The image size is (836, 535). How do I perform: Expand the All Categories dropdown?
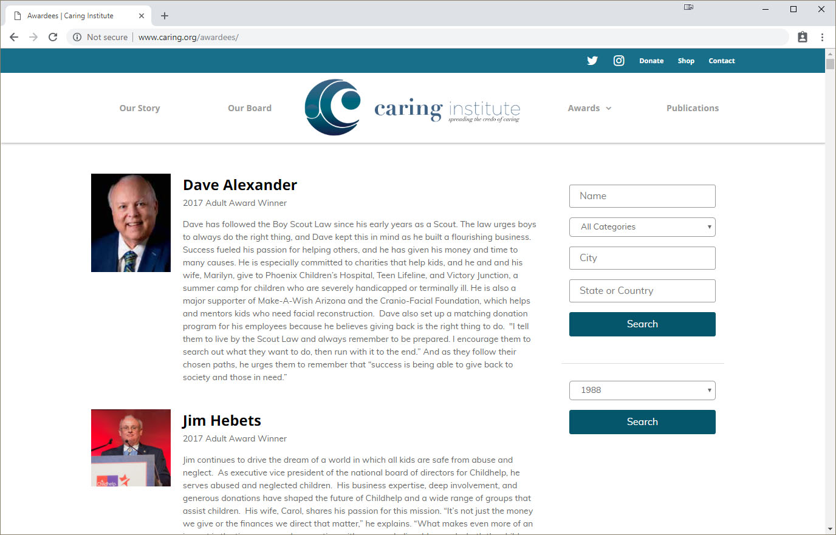pos(642,227)
